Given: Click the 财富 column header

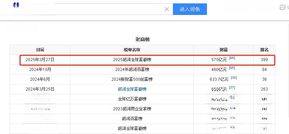Looking at the screenshot, I should 223,50.
